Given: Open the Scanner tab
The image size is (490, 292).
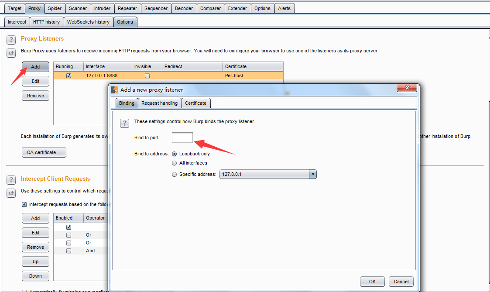Looking at the screenshot, I should (78, 8).
